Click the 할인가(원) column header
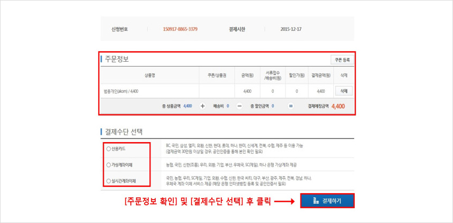 coord(297,75)
